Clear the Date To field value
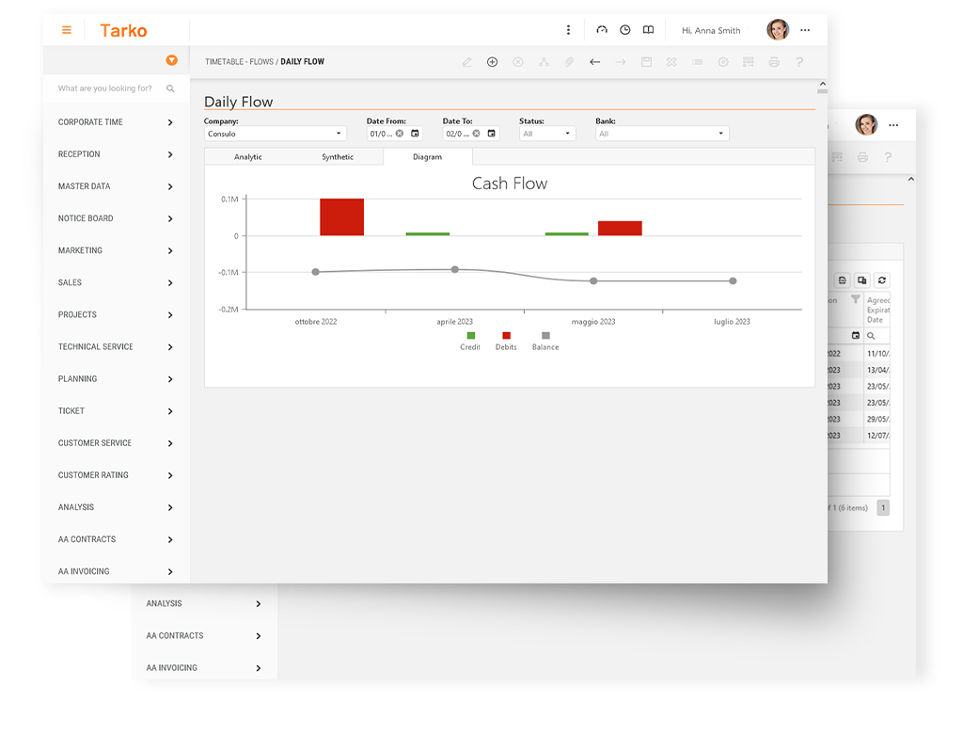 (x=475, y=134)
